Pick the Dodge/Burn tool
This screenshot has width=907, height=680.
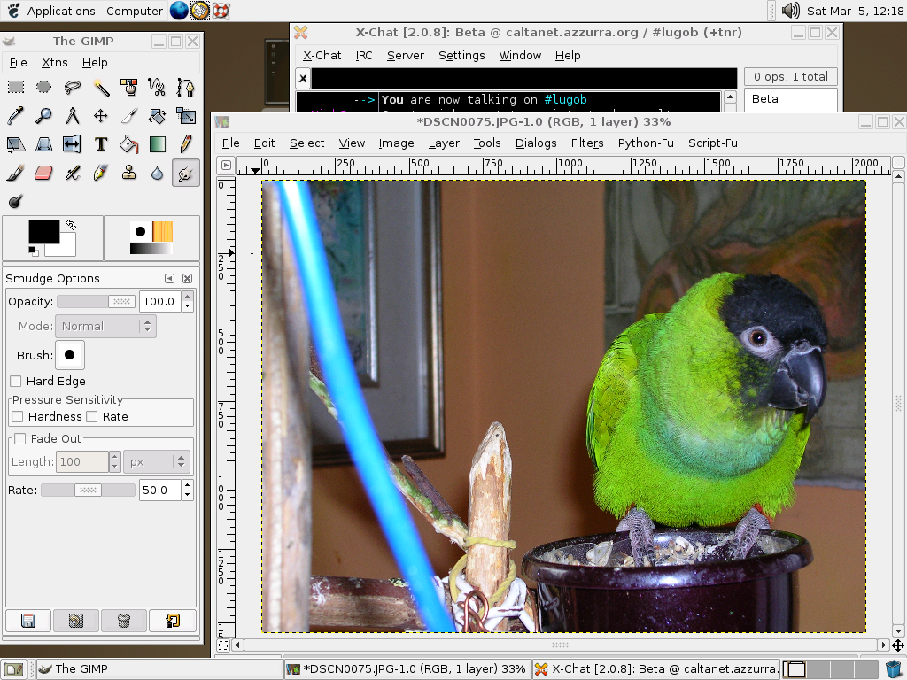(16, 201)
